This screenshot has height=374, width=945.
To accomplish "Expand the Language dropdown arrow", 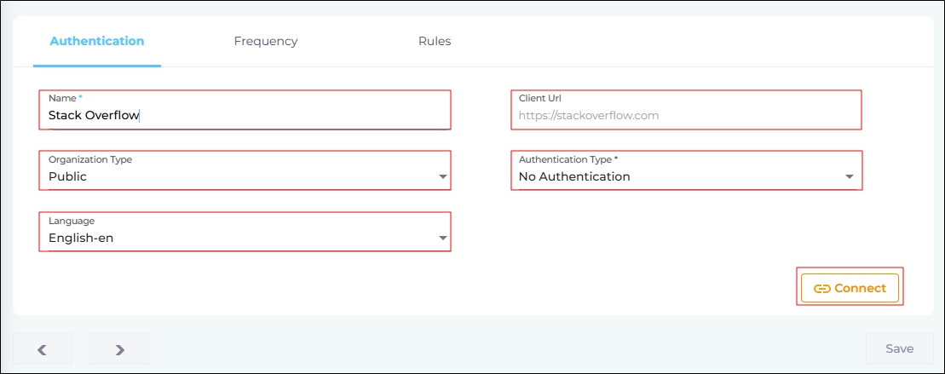I will point(442,239).
